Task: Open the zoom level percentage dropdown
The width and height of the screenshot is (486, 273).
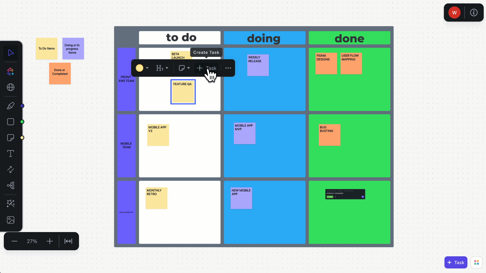Action: click(32, 241)
